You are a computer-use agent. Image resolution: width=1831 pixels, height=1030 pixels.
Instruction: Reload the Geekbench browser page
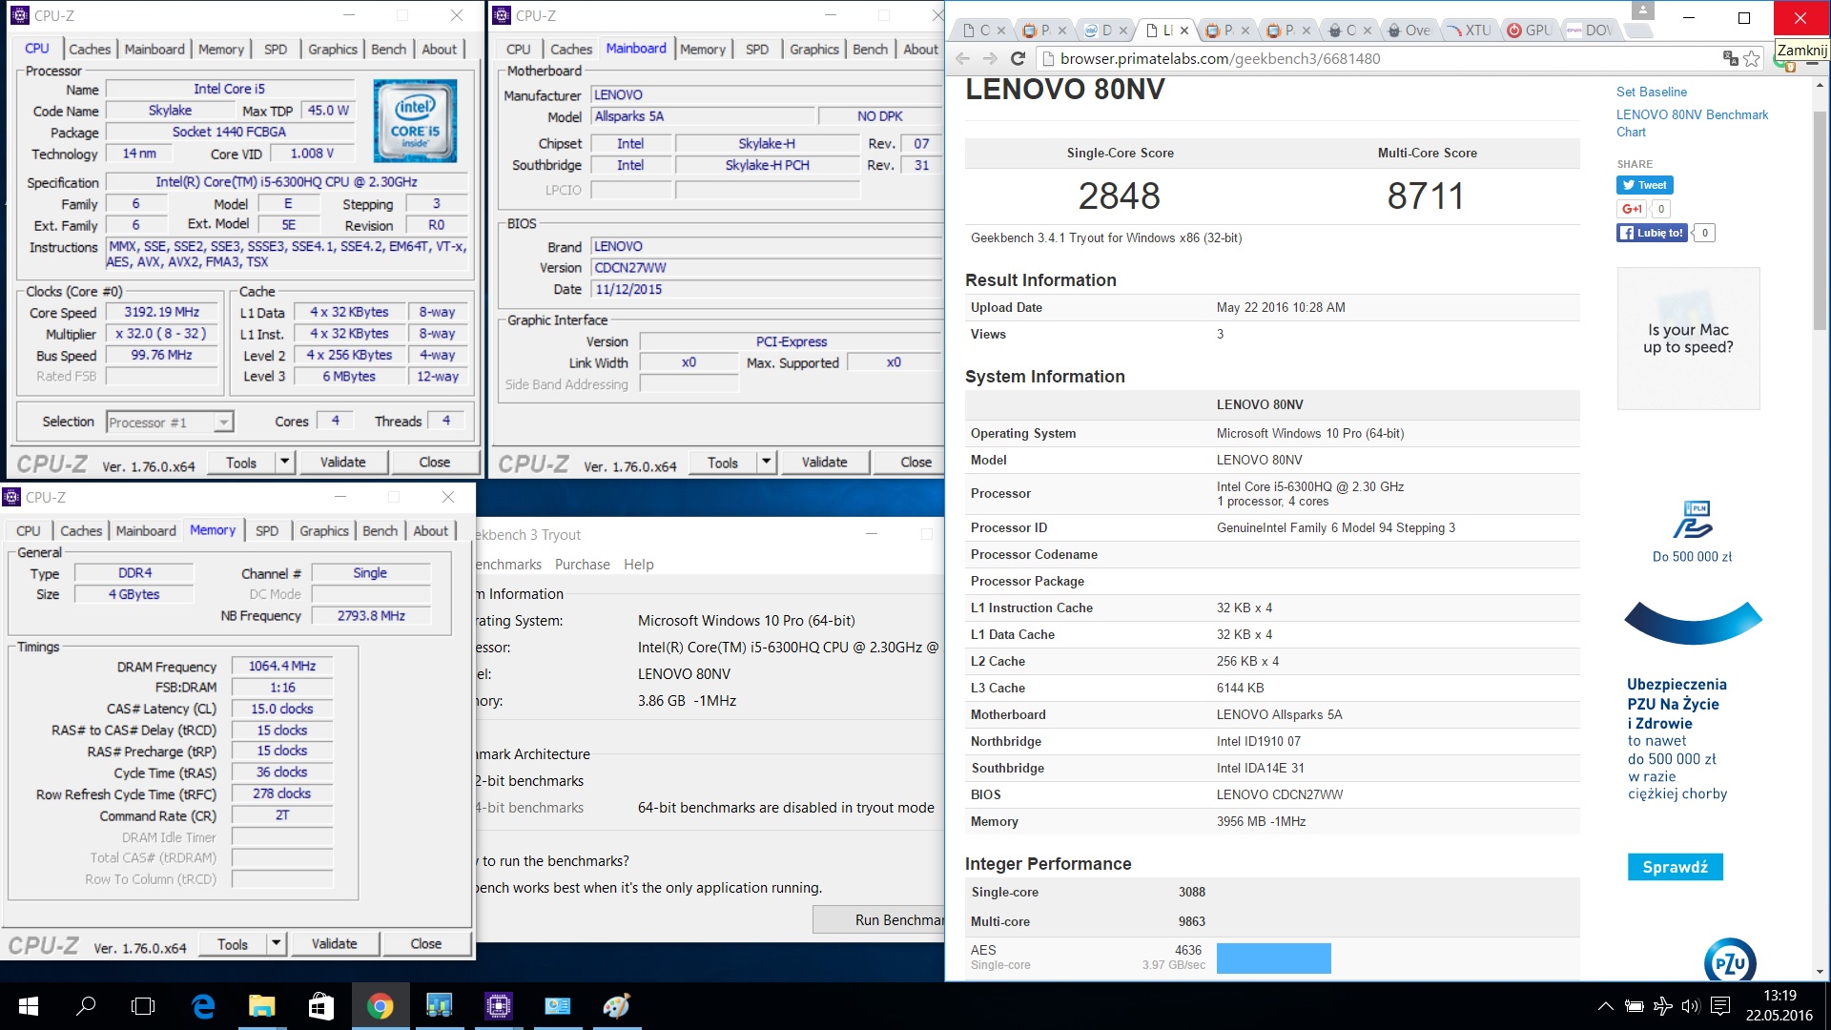(x=1018, y=58)
